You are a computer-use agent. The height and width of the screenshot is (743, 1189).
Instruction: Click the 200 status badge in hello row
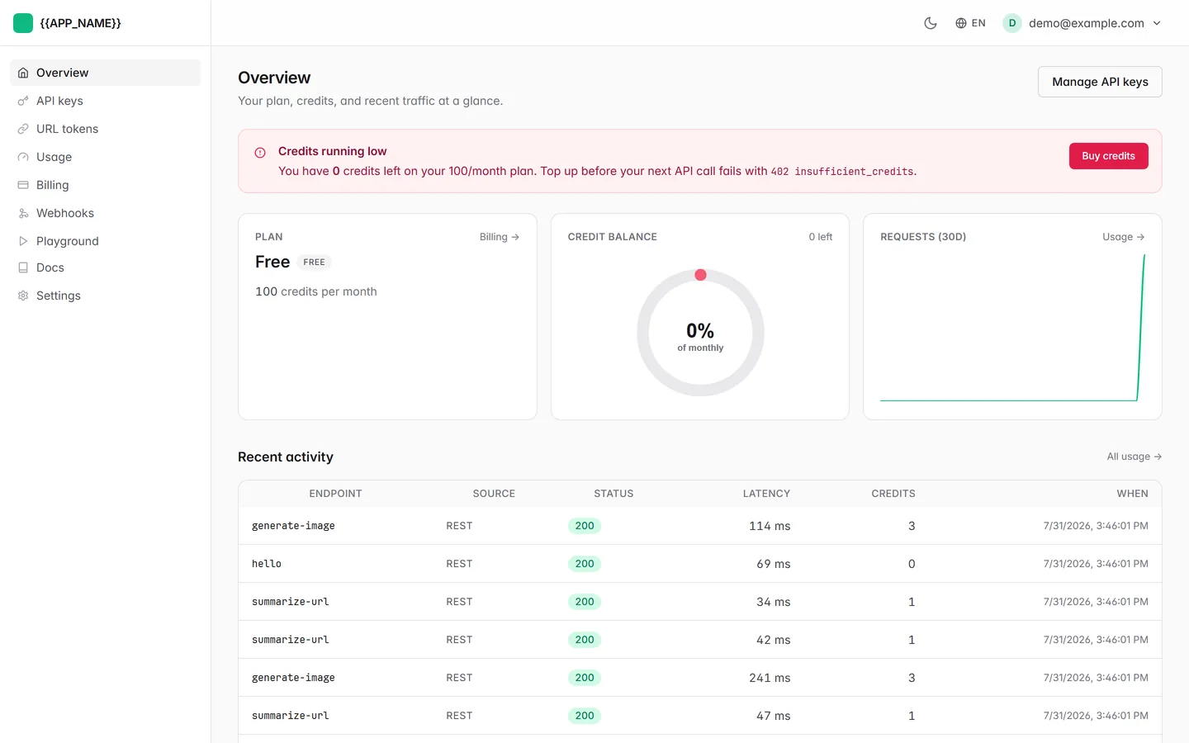point(585,564)
